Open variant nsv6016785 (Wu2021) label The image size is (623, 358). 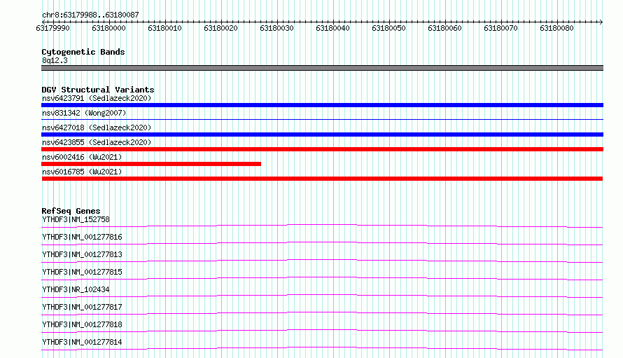click(x=82, y=172)
